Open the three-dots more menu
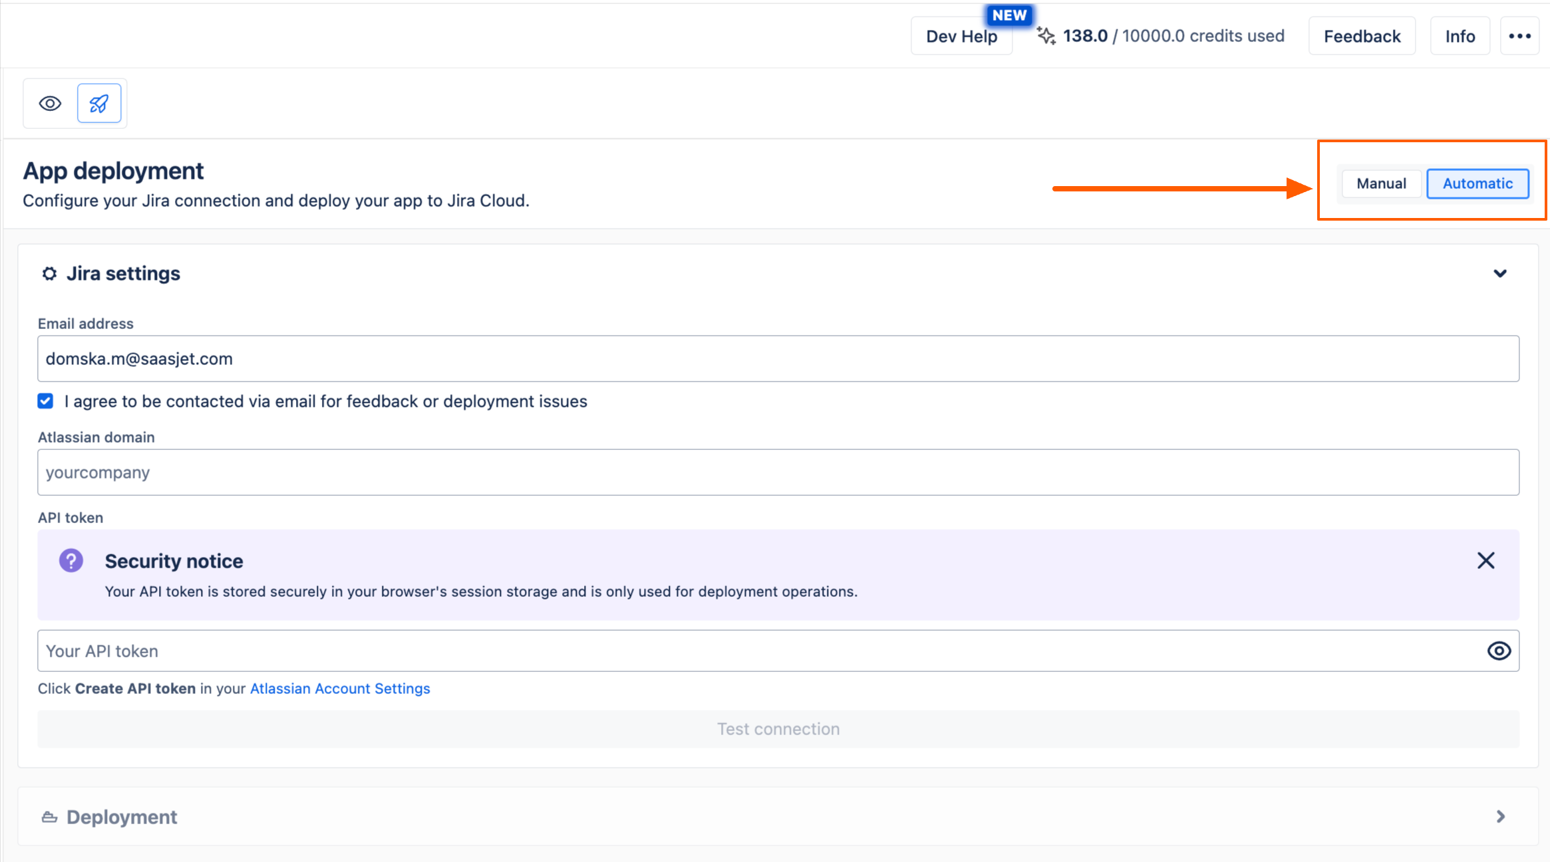The width and height of the screenshot is (1550, 862). (1519, 36)
